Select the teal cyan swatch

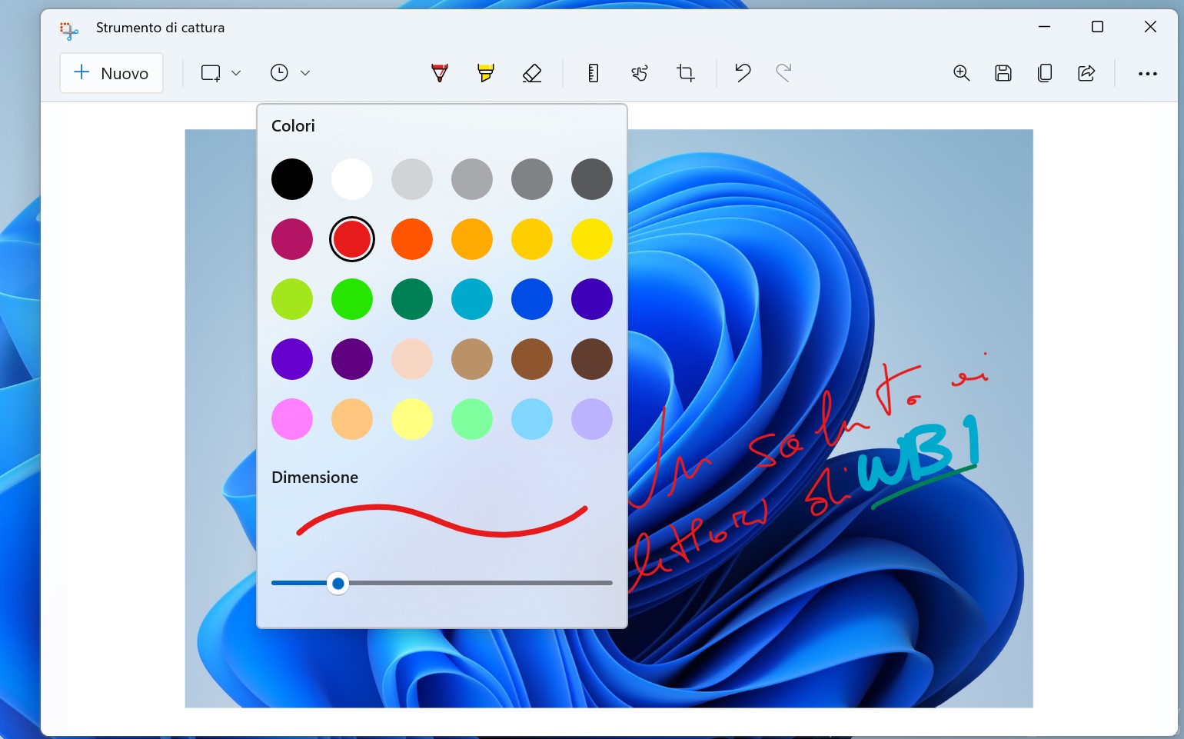(x=472, y=299)
